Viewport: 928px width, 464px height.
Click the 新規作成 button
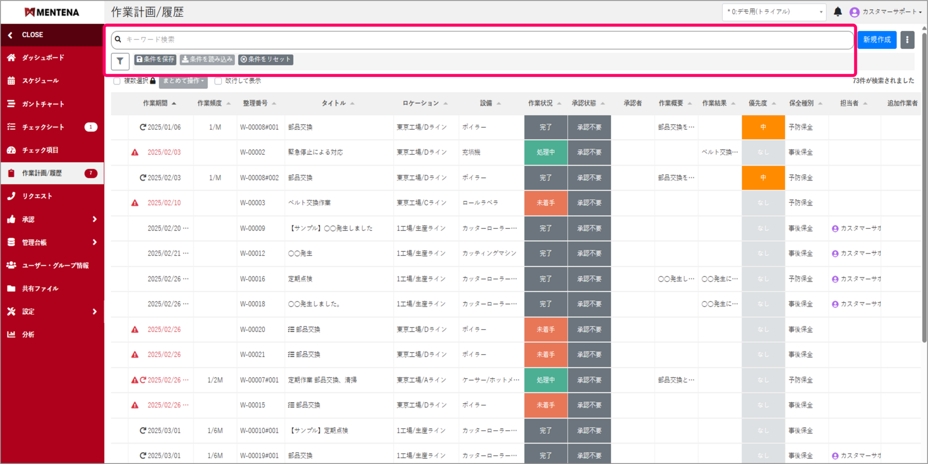876,39
